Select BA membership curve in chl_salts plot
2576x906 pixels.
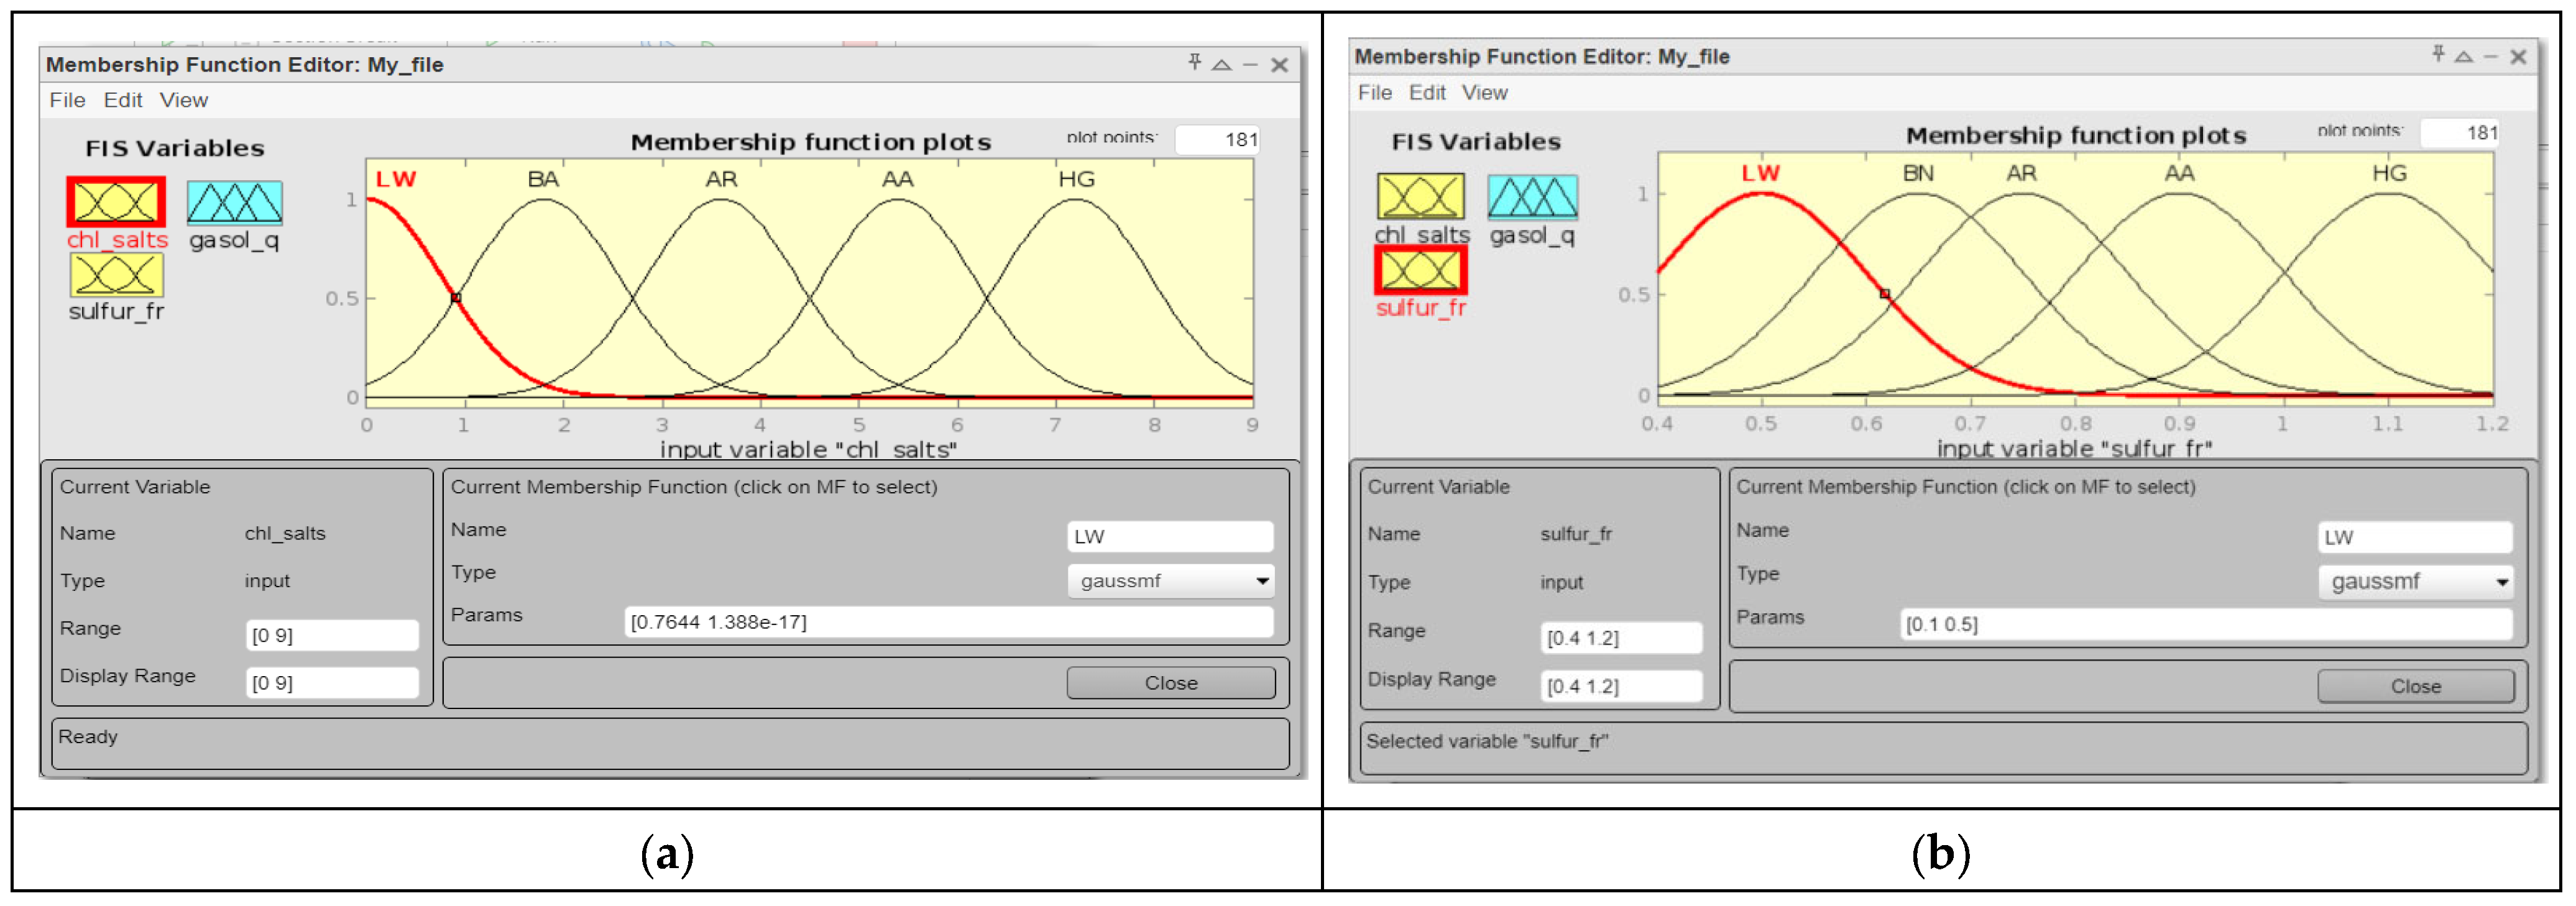[x=543, y=200]
